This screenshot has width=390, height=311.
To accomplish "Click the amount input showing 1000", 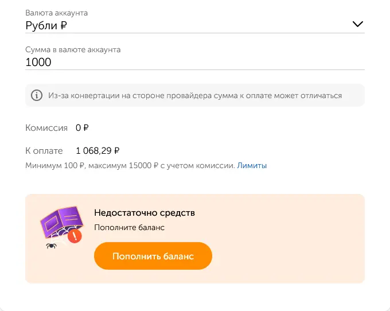I will click(172, 62).
